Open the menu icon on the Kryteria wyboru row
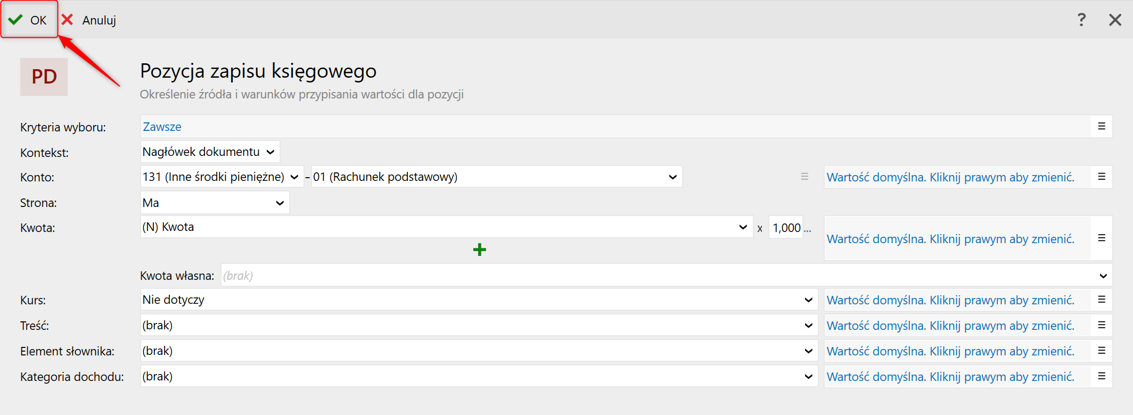Image resolution: width=1133 pixels, height=415 pixels. coord(1101,127)
